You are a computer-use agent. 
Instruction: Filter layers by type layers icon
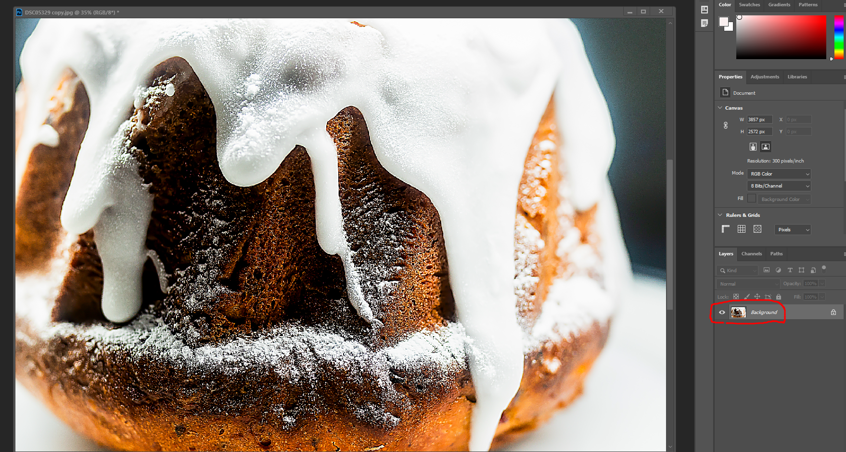(x=790, y=270)
